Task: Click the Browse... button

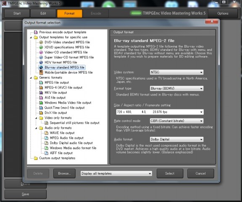Action: click(x=64, y=173)
